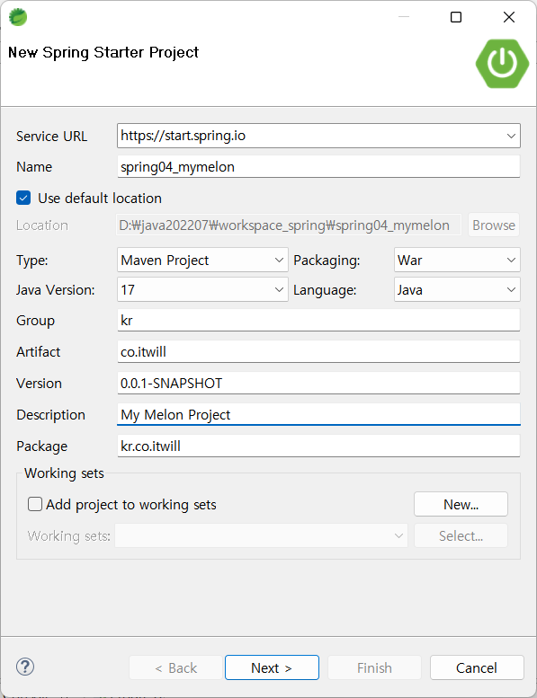Click the 'Java Version:' label
Image resolution: width=537 pixels, height=698 pixels.
55,290
